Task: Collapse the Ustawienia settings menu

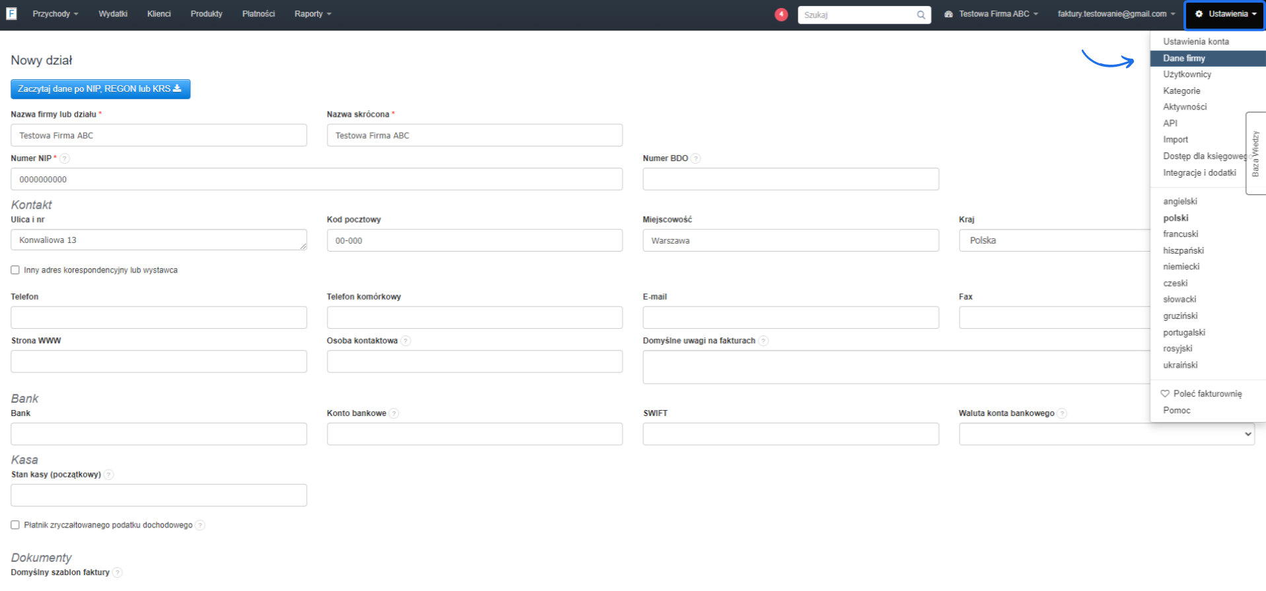Action: (1225, 15)
